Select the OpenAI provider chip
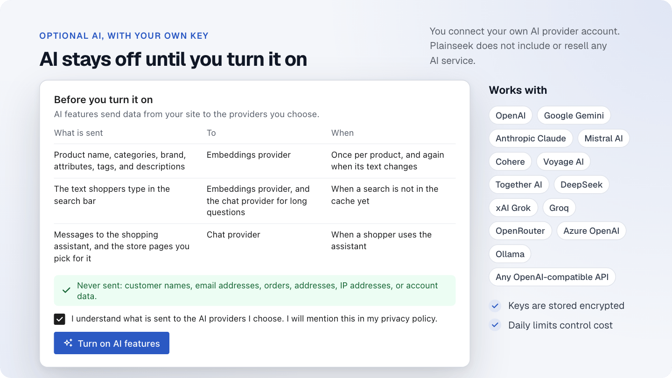Viewport: 672px width, 378px height. coord(511,115)
